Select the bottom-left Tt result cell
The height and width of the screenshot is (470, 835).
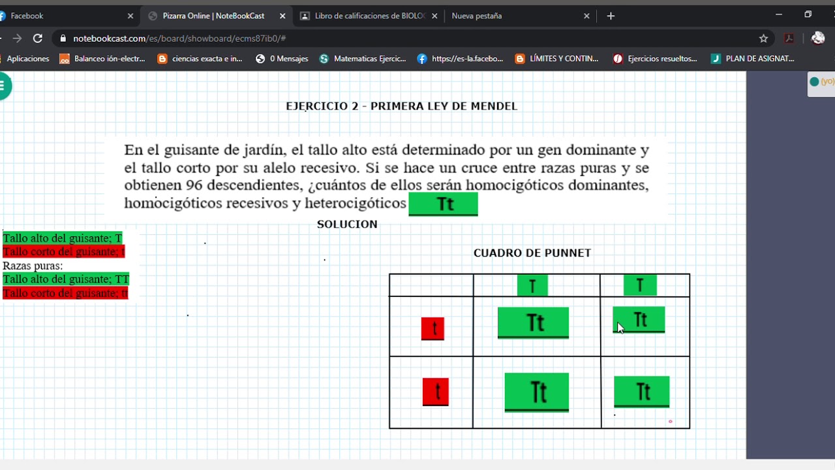[x=537, y=392]
